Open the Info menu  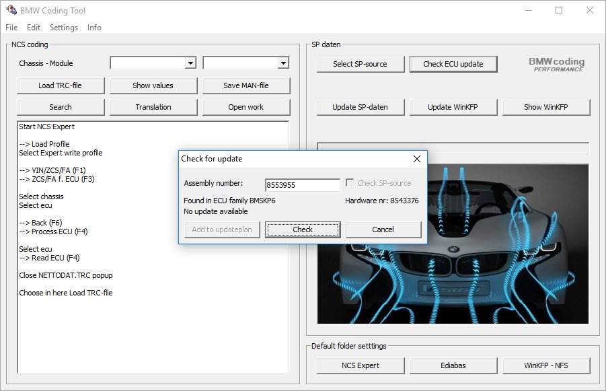click(94, 28)
